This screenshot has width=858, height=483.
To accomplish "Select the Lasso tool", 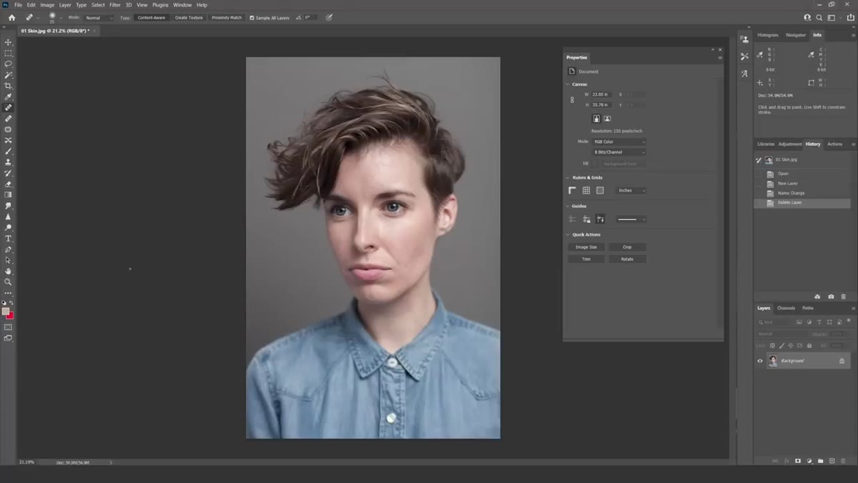I will pos(9,64).
